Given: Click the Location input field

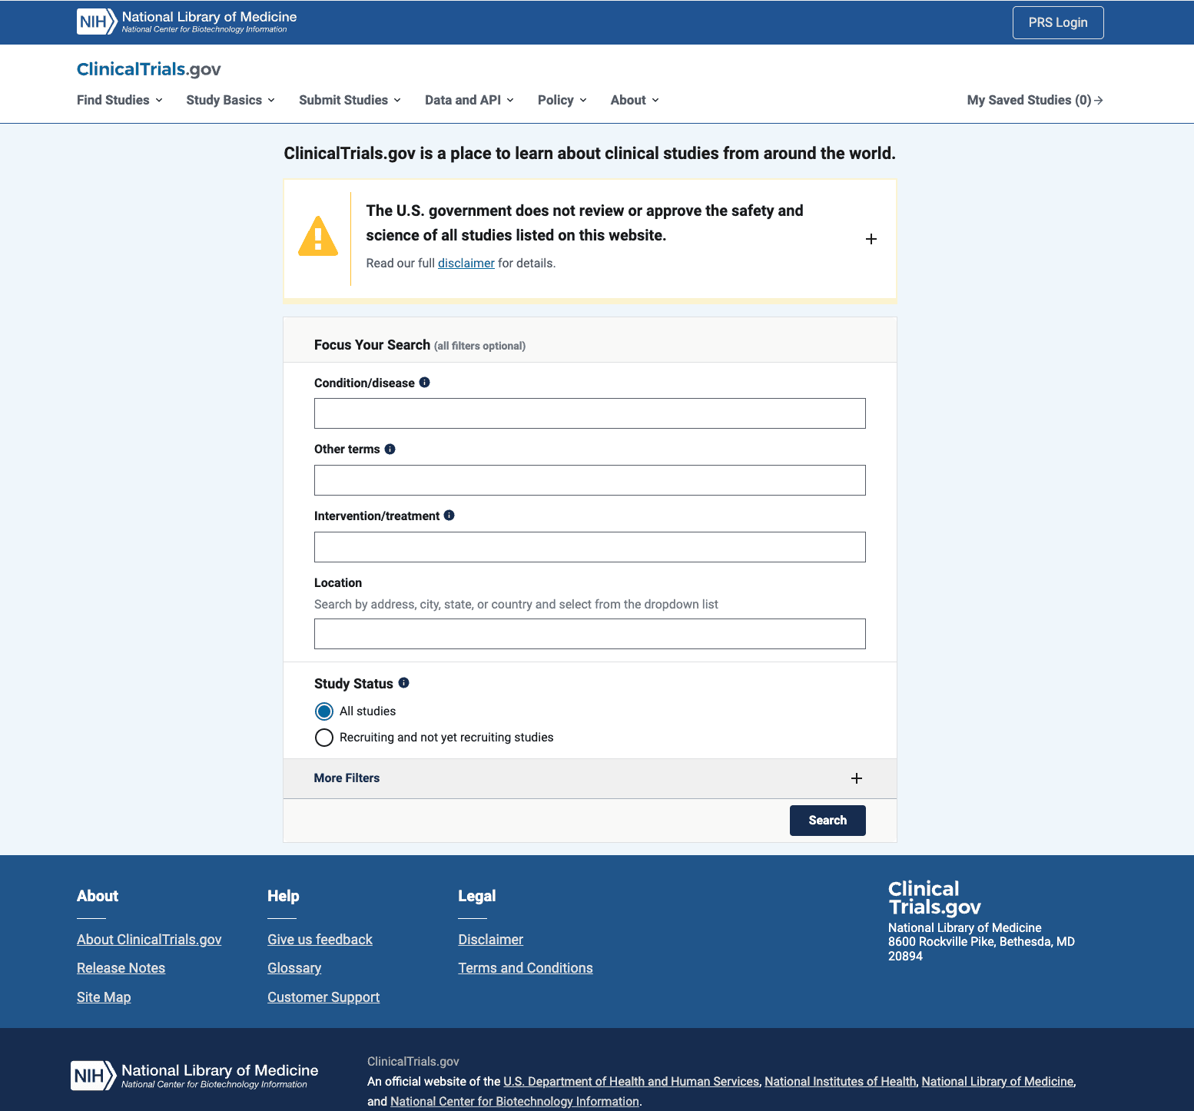Looking at the screenshot, I should 589,634.
